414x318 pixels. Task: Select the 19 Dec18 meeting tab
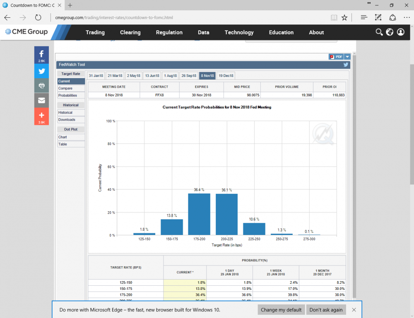pos(226,76)
